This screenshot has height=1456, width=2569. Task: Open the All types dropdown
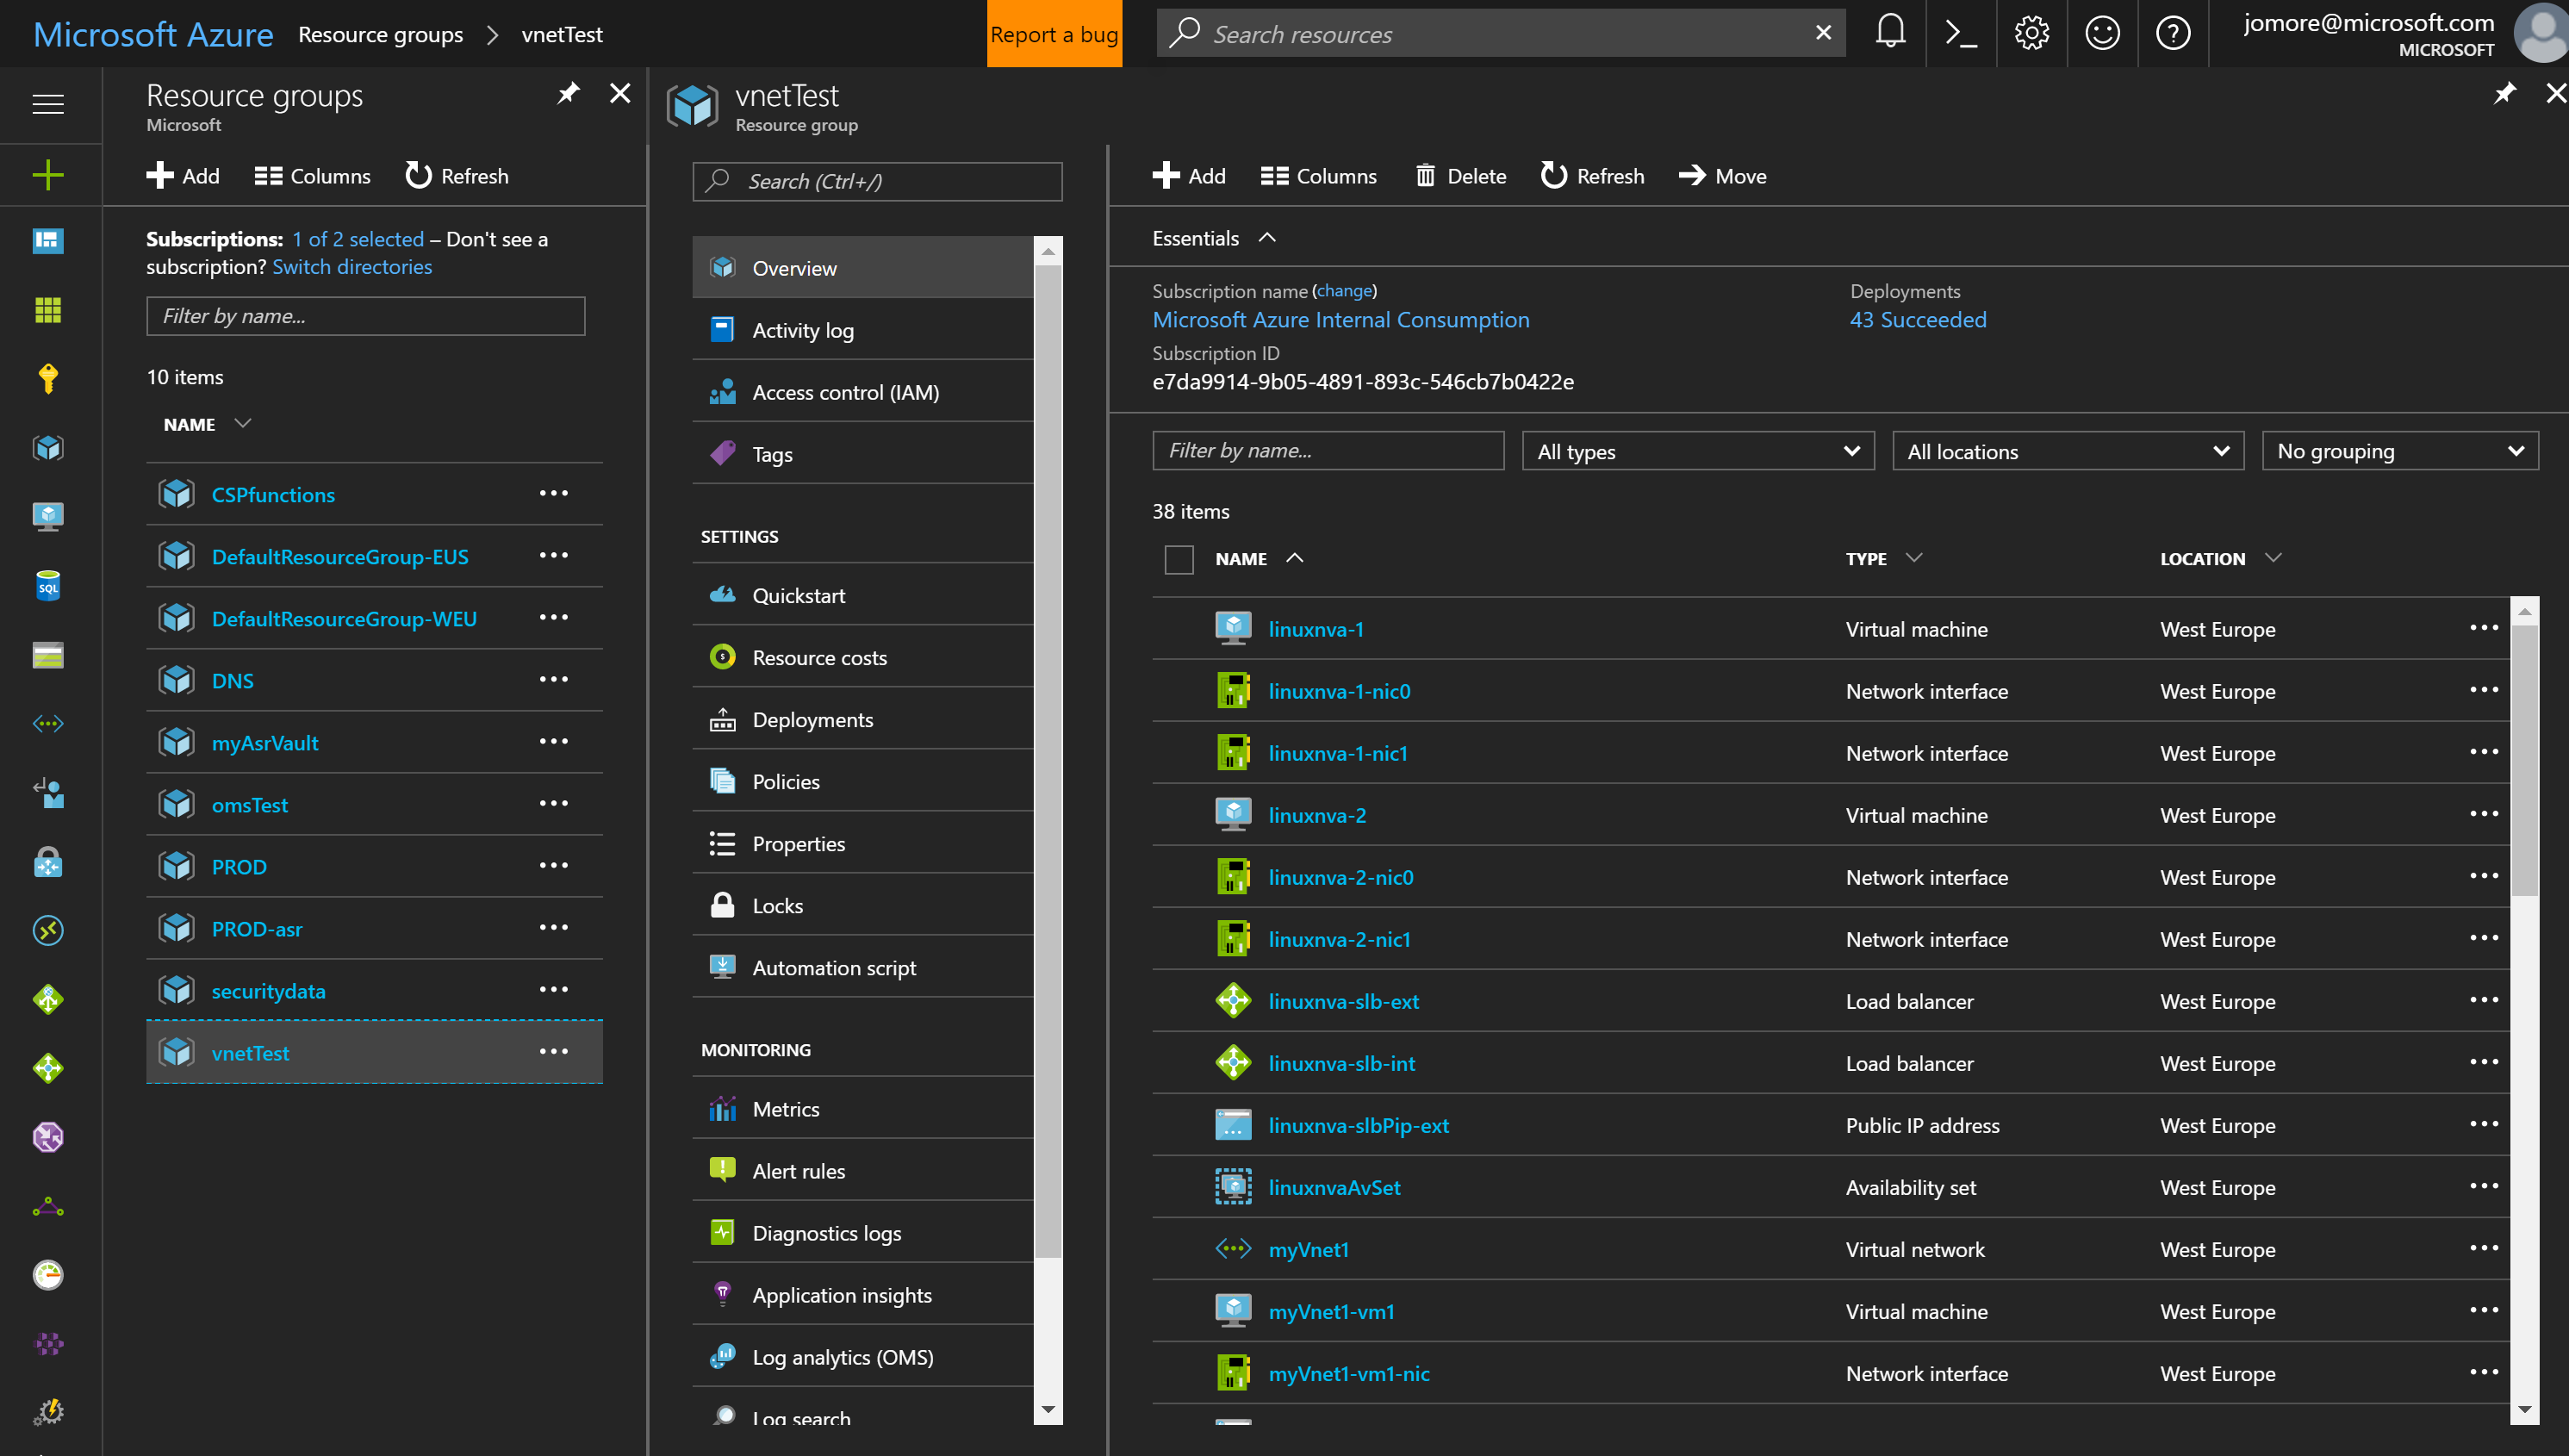pyautogui.click(x=1697, y=451)
